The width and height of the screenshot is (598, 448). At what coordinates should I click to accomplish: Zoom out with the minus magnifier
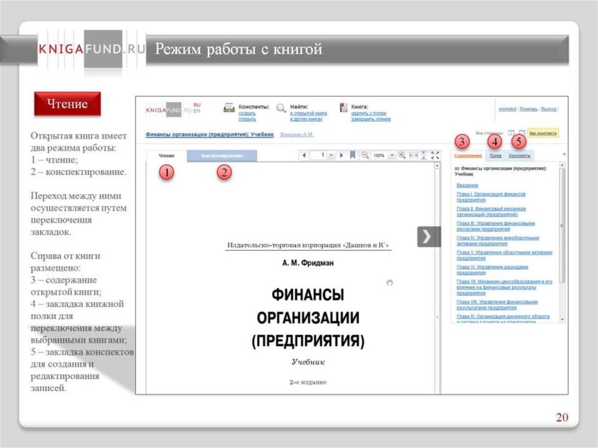365,155
